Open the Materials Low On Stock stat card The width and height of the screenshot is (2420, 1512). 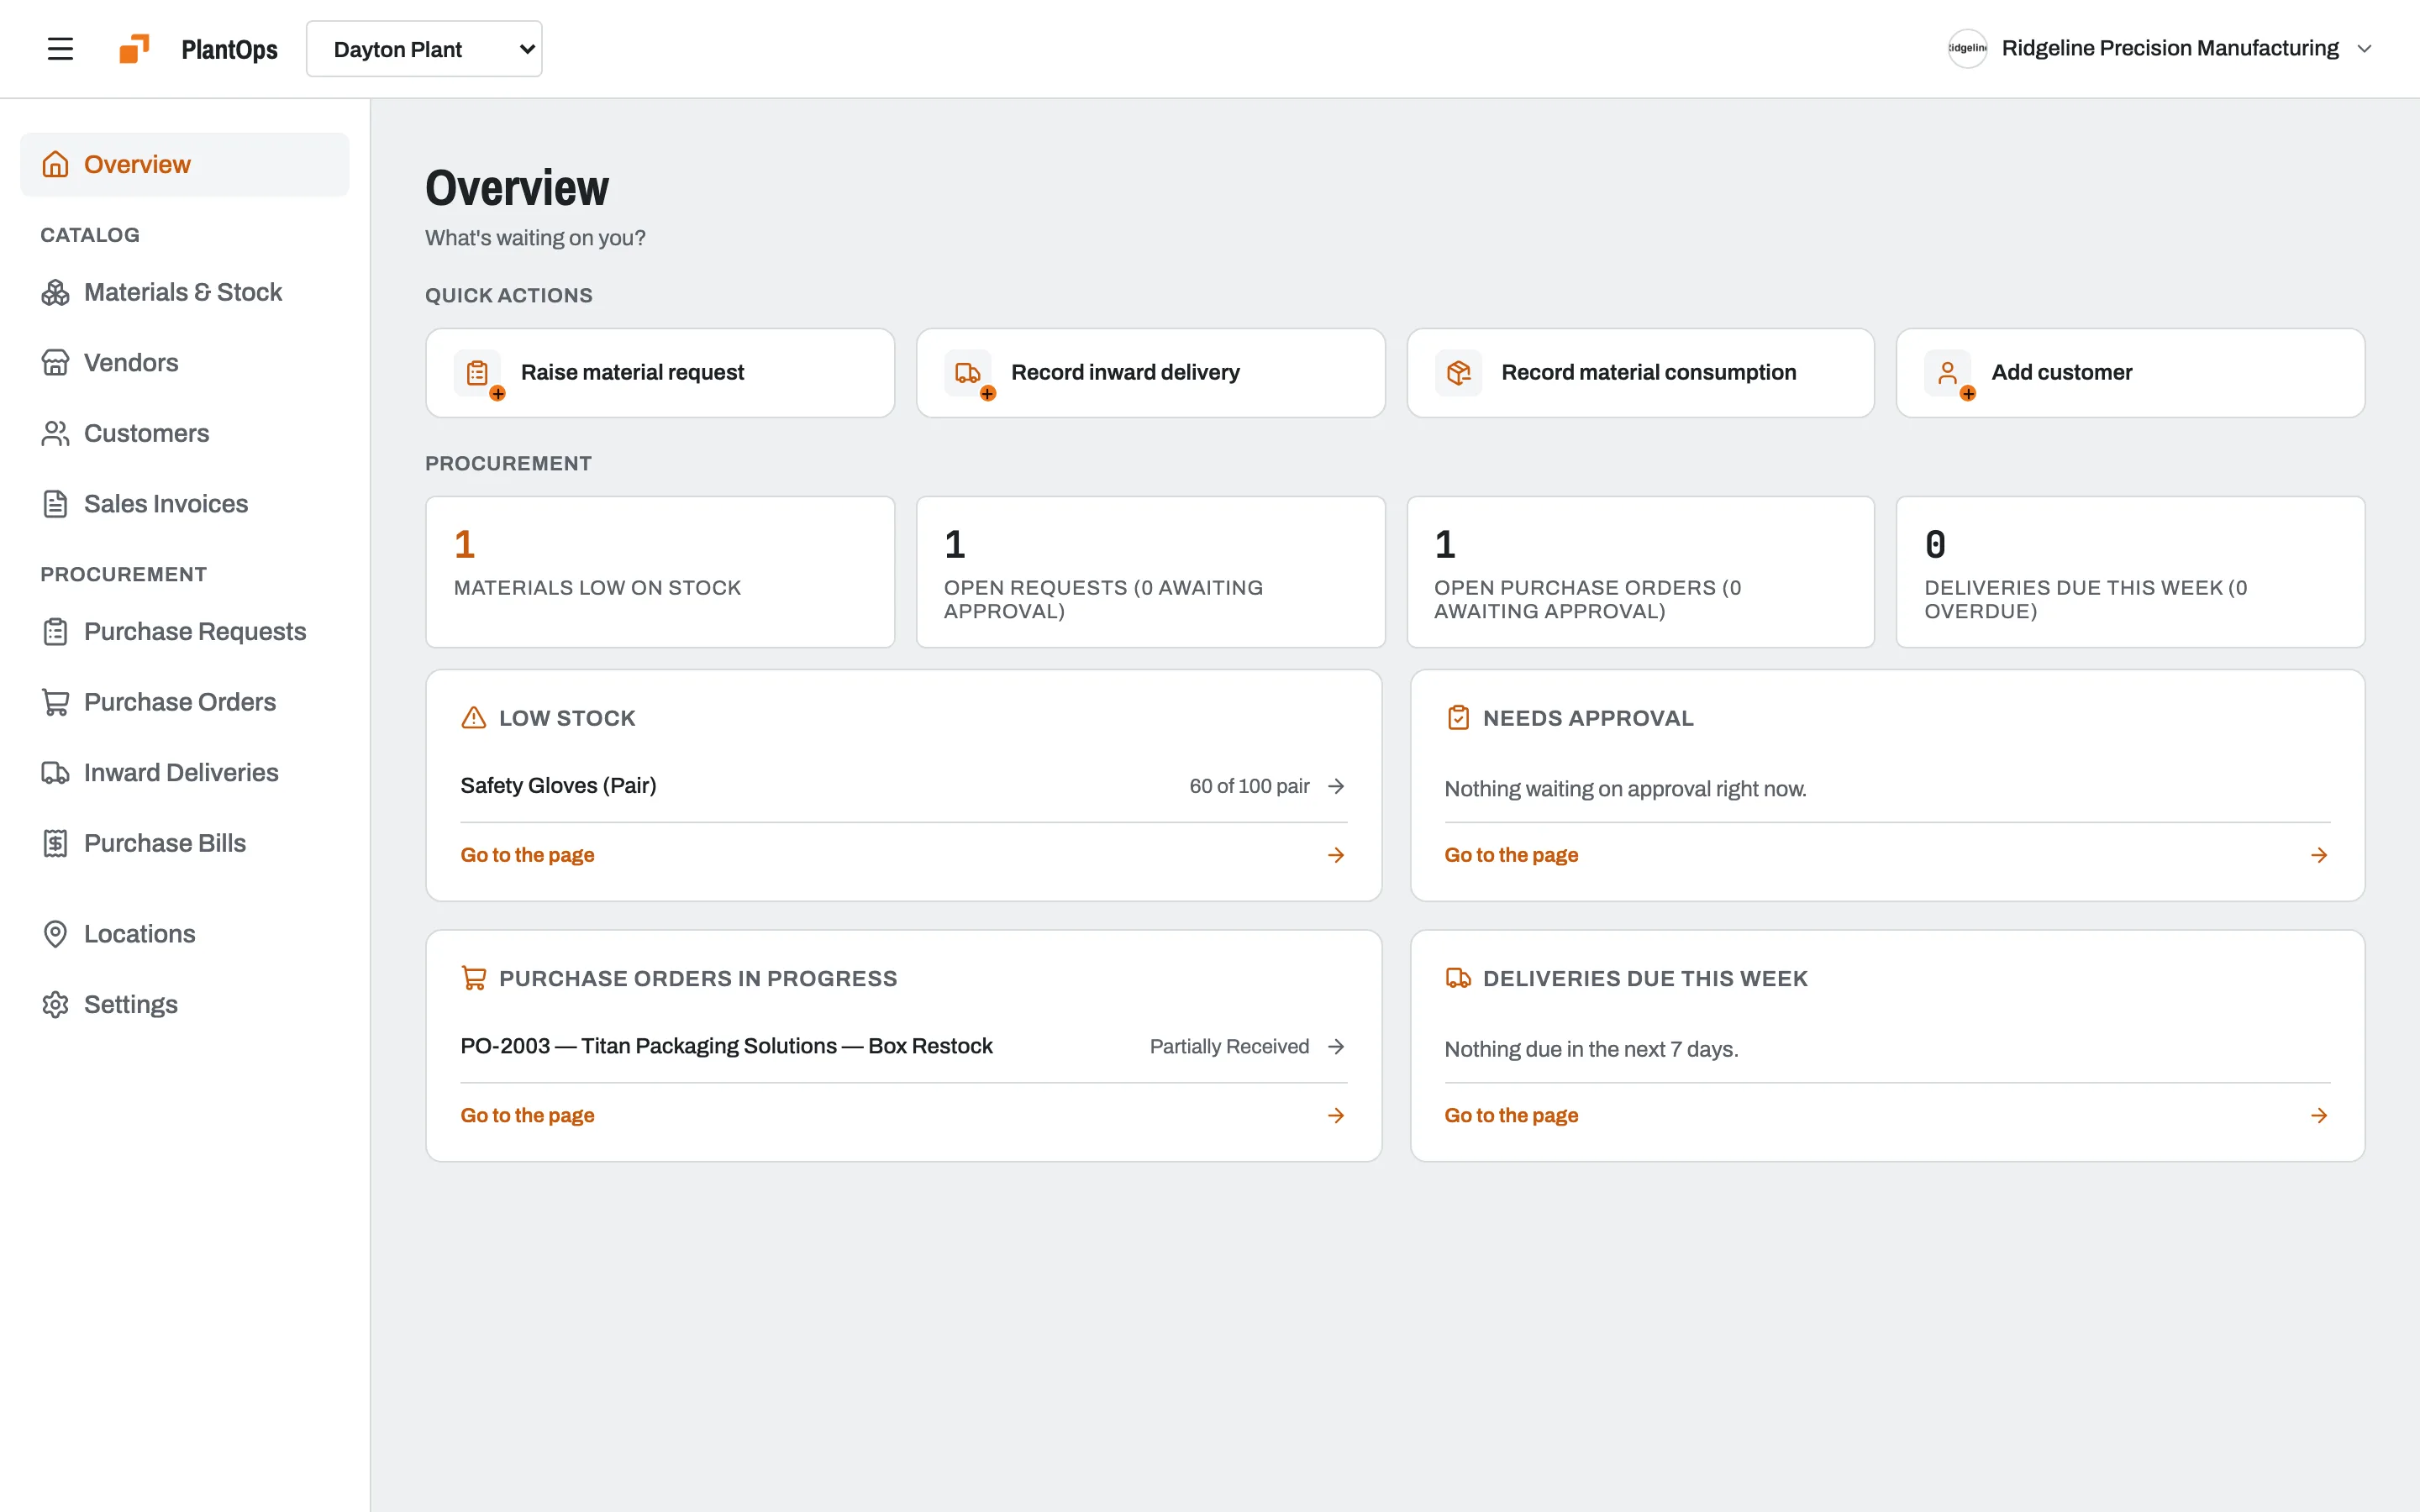click(x=660, y=572)
